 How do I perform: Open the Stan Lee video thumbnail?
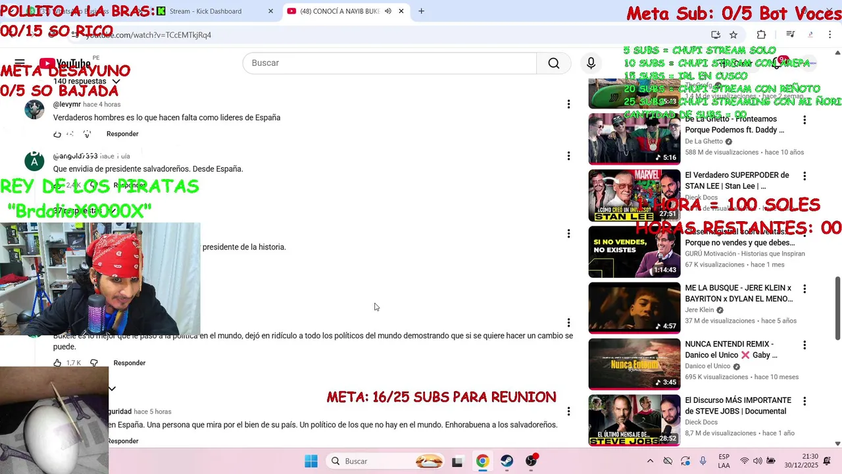[x=634, y=196]
